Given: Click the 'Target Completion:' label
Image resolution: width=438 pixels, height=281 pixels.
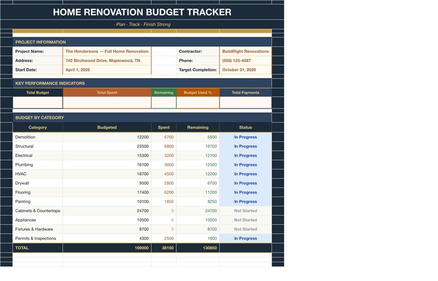Looking at the screenshot, I should pyautogui.click(x=198, y=70).
